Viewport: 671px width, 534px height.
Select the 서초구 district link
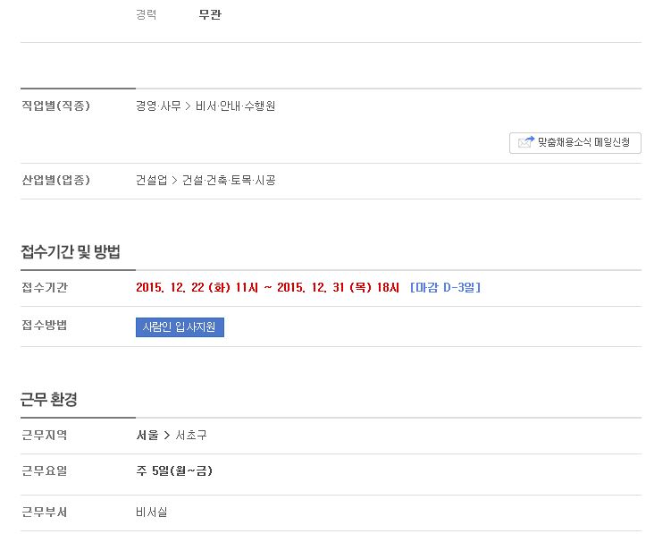191,435
